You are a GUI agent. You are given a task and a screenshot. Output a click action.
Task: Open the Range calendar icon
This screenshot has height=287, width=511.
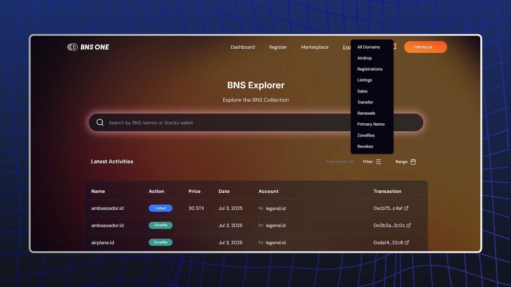point(413,162)
